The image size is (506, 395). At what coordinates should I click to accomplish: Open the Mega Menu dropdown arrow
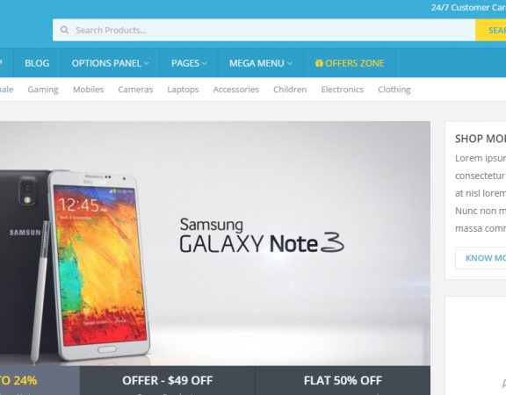tap(290, 63)
